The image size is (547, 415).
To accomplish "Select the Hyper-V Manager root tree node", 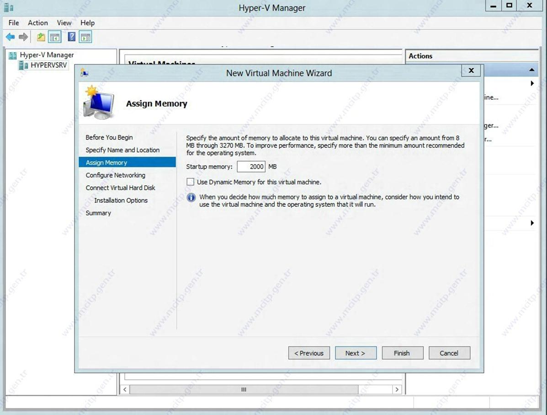I will (47, 55).
